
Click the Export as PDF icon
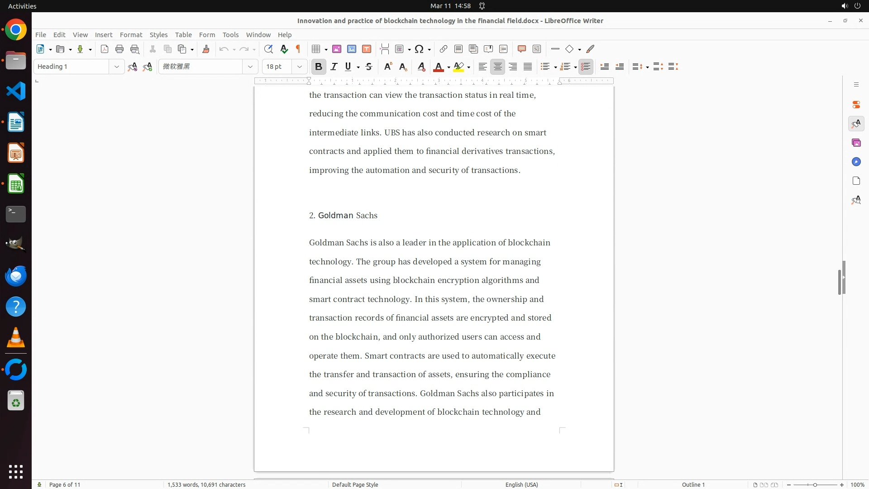click(x=105, y=49)
